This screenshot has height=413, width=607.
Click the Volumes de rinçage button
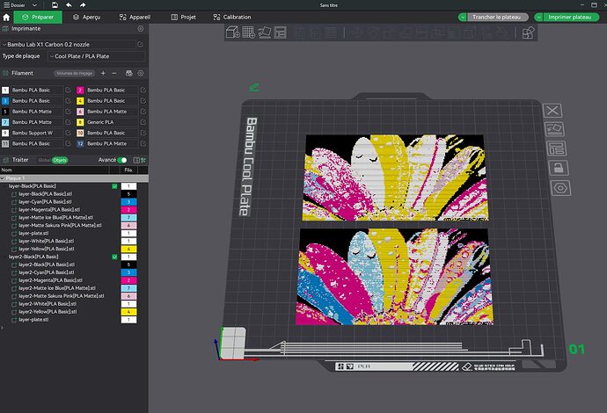[74, 73]
